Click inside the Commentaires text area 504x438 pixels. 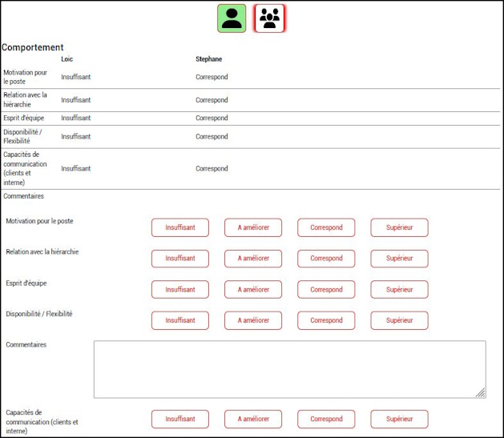click(x=289, y=369)
